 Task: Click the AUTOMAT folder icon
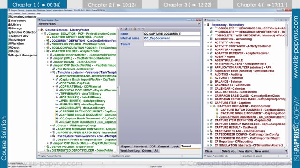(x=211, y=78)
